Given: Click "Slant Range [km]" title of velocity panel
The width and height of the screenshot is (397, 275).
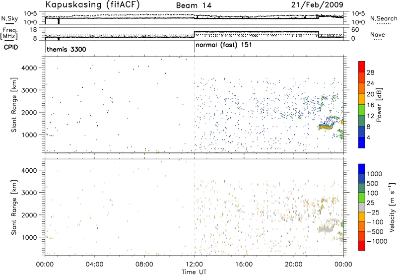Looking at the screenshot, I should 14,207.
